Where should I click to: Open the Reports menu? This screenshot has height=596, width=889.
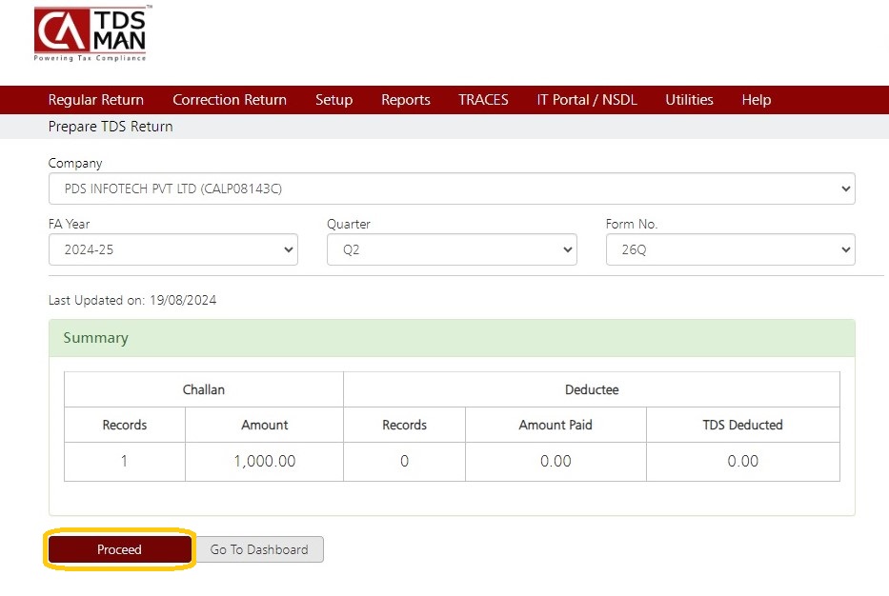[x=405, y=100]
